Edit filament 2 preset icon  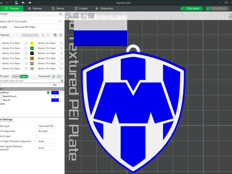pos(62,43)
